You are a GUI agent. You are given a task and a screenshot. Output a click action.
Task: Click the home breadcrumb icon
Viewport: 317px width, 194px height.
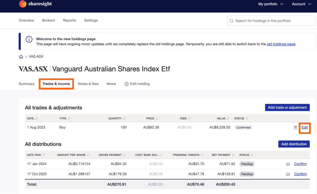pyautogui.click(x=21, y=57)
